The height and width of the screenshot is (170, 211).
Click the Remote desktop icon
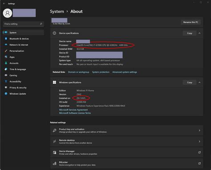(x=54, y=142)
